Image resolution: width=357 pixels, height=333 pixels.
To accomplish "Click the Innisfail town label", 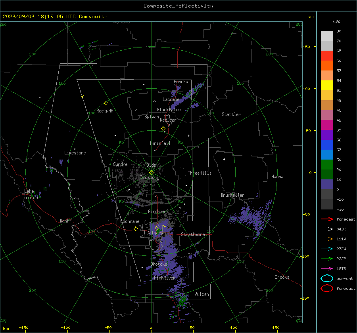I will click(x=160, y=143).
